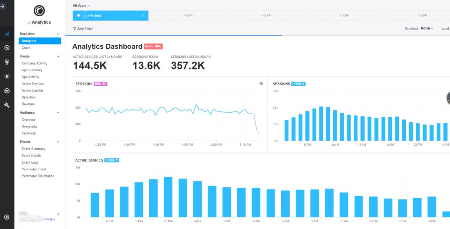Open the All Apps dropdown

[x=81, y=5]
